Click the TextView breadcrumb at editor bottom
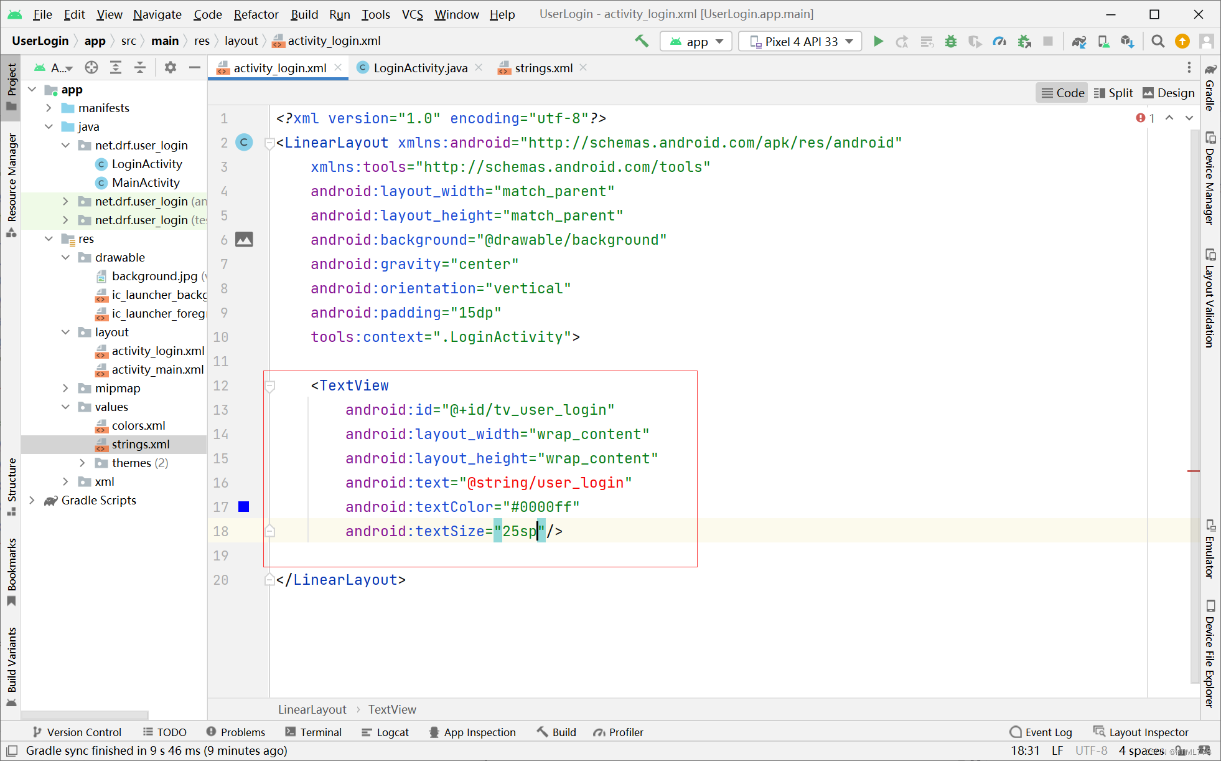The image size is (1221, 761). tap(392, 709)
